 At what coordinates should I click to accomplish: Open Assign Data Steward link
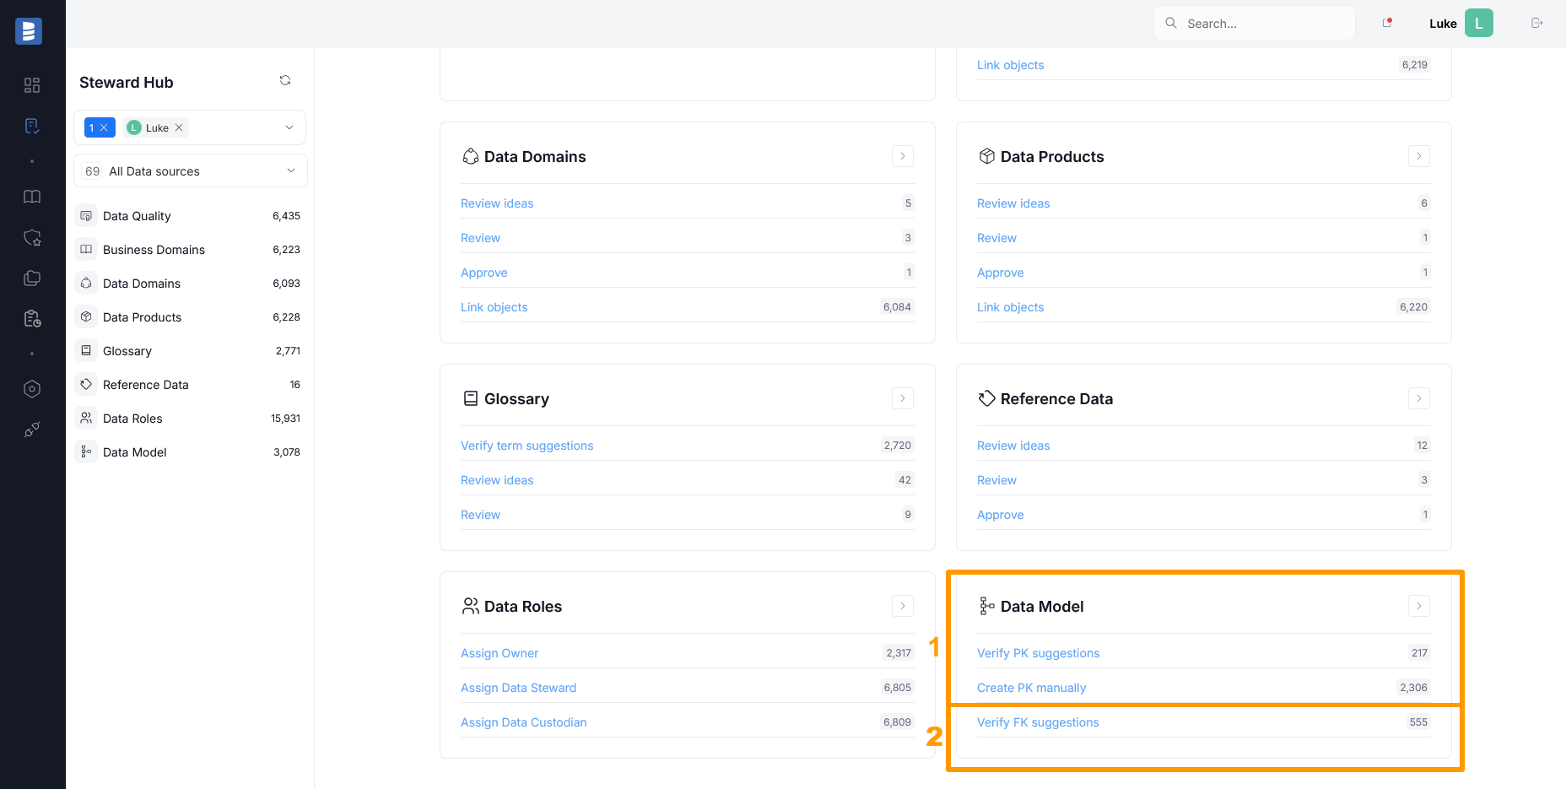point(518,688)
